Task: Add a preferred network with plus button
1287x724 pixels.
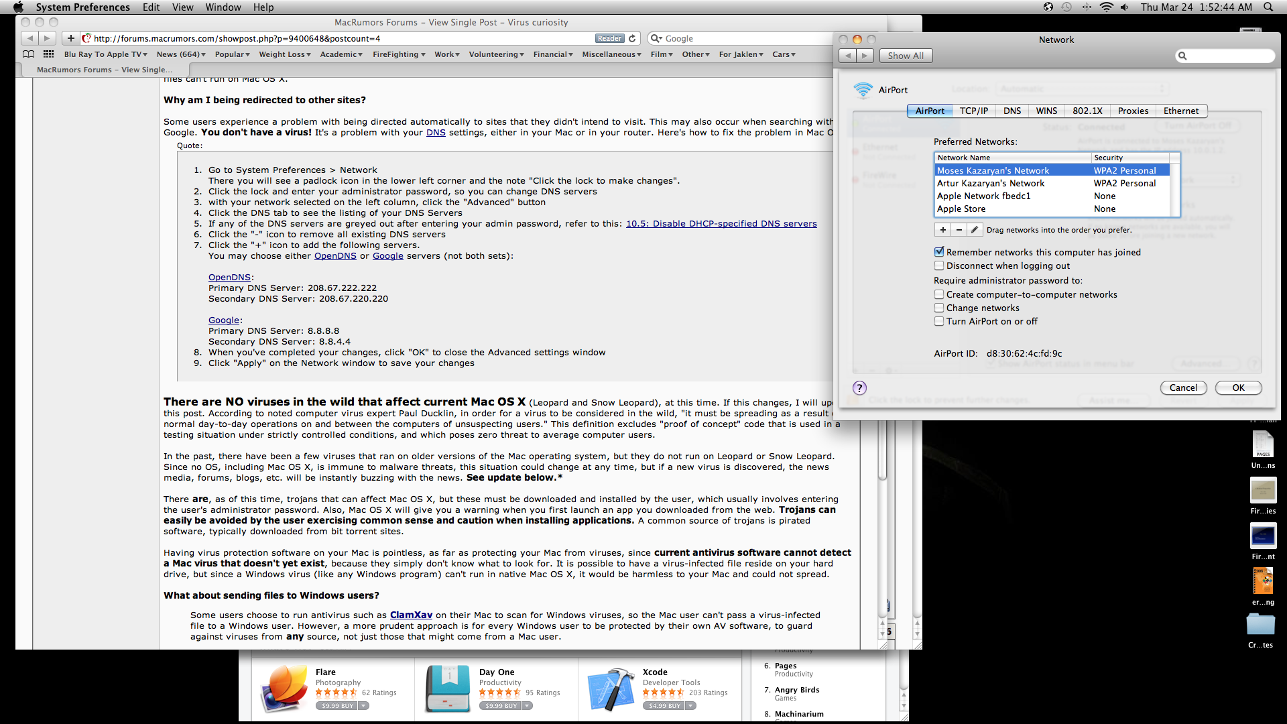Action: [x=942, y=230]
